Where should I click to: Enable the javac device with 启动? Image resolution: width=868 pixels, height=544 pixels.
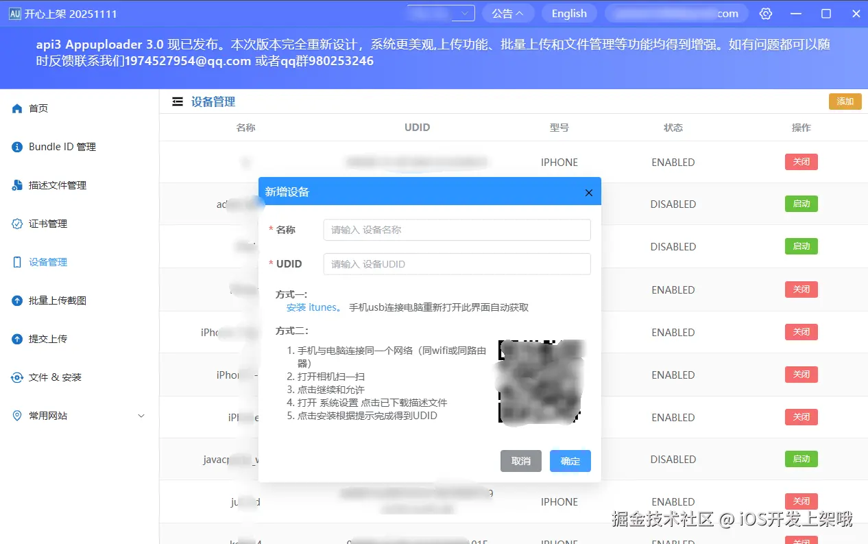point(801,459)
